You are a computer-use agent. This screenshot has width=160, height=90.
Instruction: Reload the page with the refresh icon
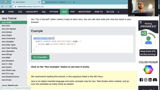[10, 6]
